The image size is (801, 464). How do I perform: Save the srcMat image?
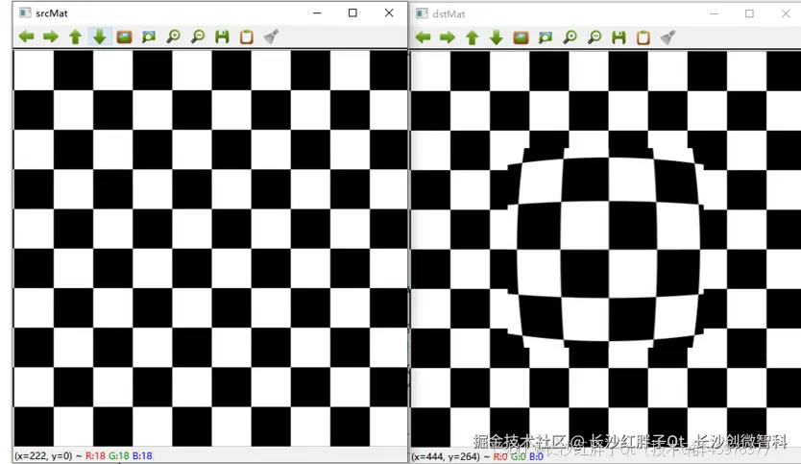tap(222, 37)
